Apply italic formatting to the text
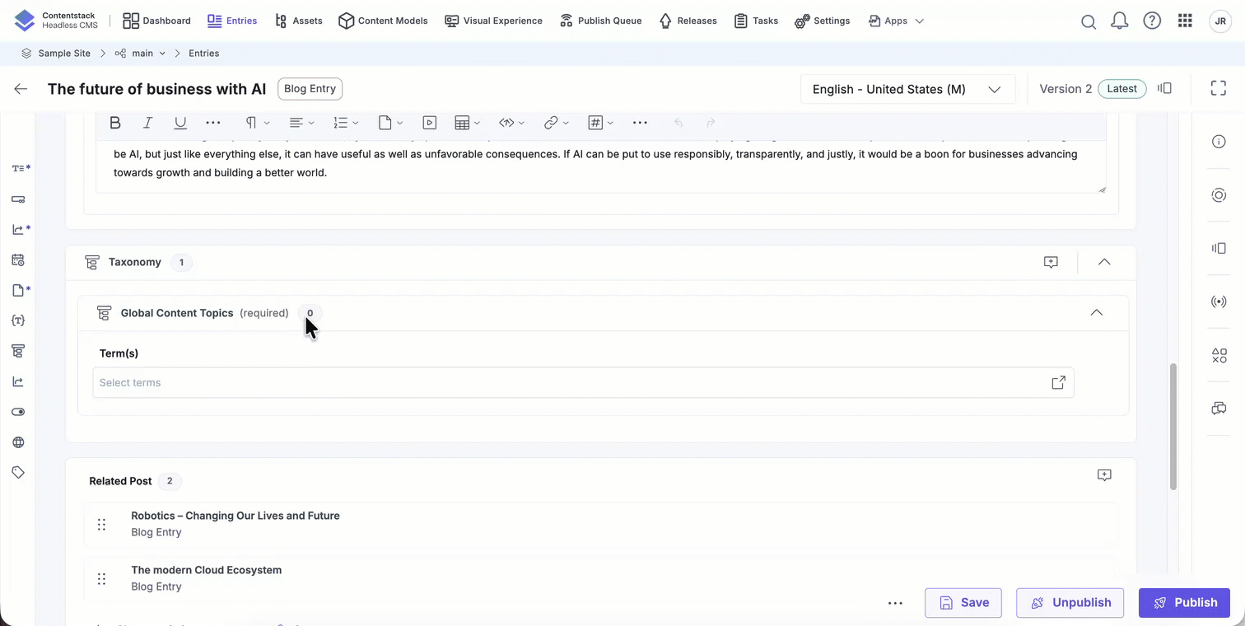Image resolution: width=1245 pixels, height=626 pixels. click(x=147, y=123)
